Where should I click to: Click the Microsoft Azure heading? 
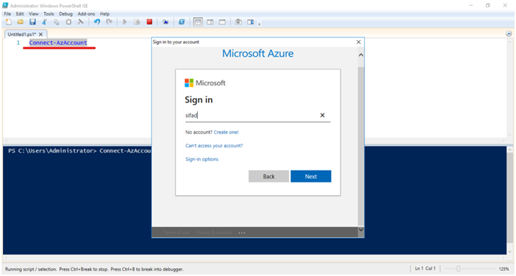[258, 53]
